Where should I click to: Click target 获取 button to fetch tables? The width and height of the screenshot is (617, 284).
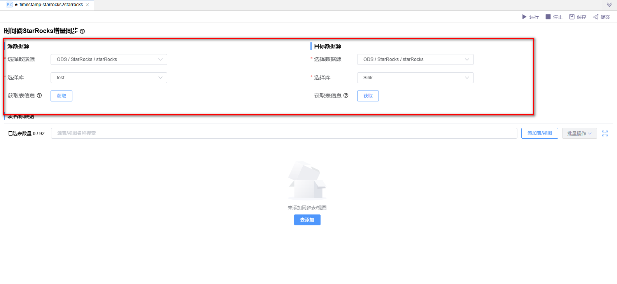(x=368, y=96)
